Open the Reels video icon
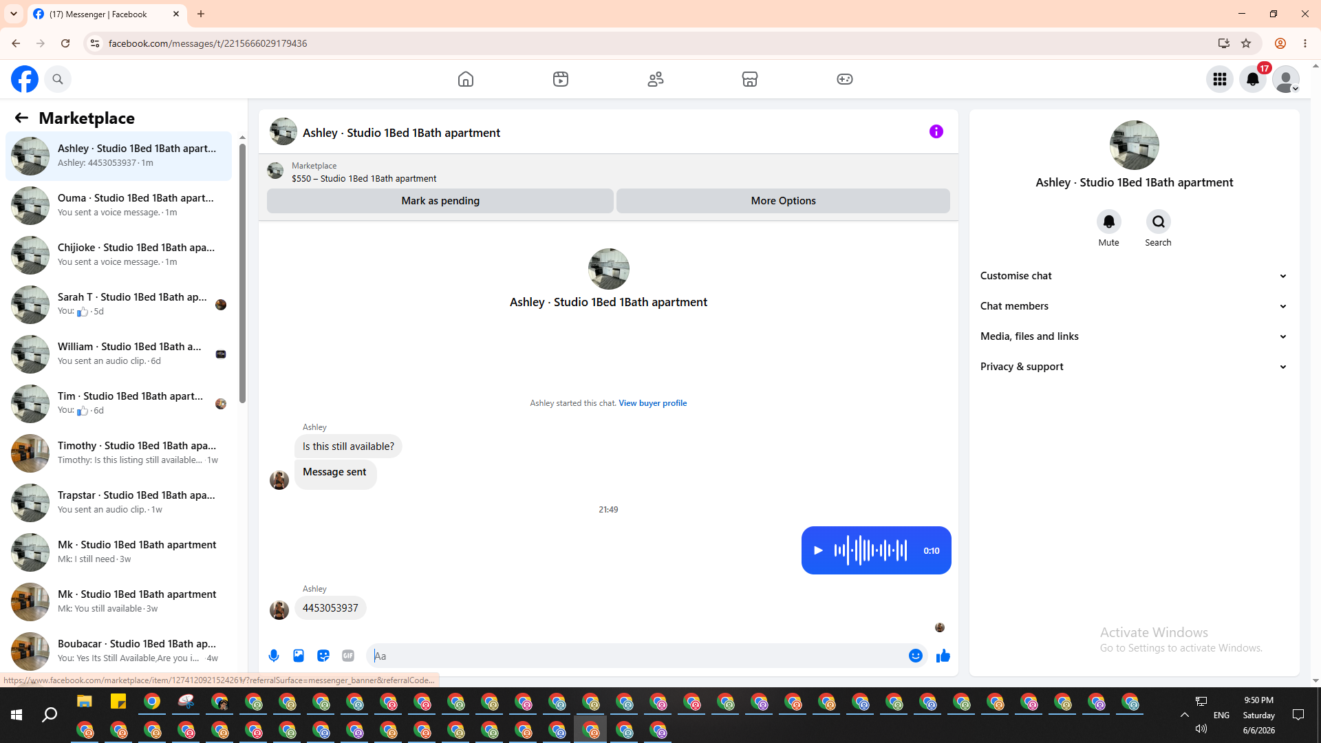The height and width of the screenshot is (743, 1321). (561, 79)
